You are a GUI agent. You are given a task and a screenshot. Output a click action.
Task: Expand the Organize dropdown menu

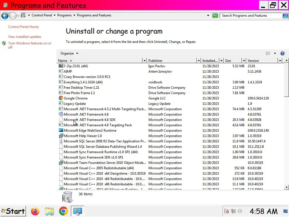69,53
